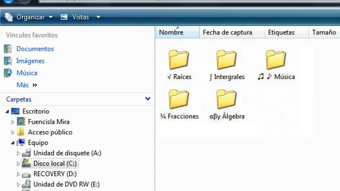Screen dimensions: 340x191
Task: Open the Fracciones folder
Action: [x=179, y=100]
